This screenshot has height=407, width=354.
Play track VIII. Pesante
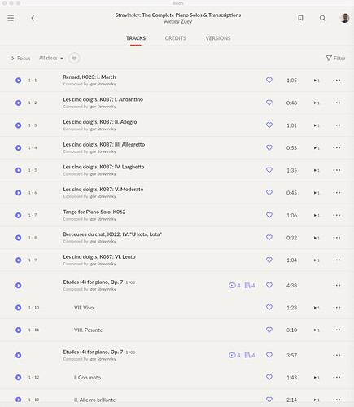19,330
